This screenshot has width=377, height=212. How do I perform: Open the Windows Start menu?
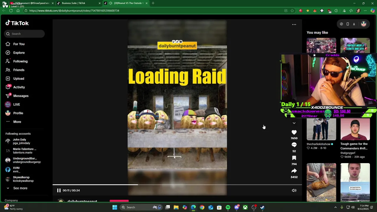pos(115,207)
